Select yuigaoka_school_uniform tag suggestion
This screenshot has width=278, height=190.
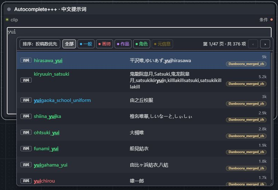62,100
